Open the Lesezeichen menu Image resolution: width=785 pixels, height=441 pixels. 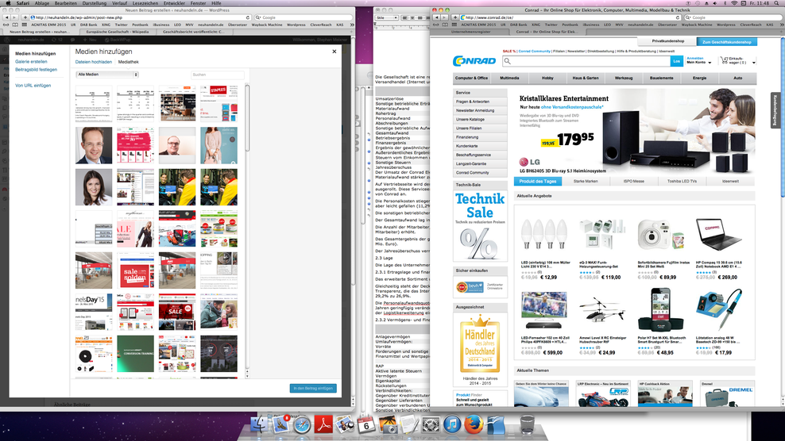click(x=145, y=3)
